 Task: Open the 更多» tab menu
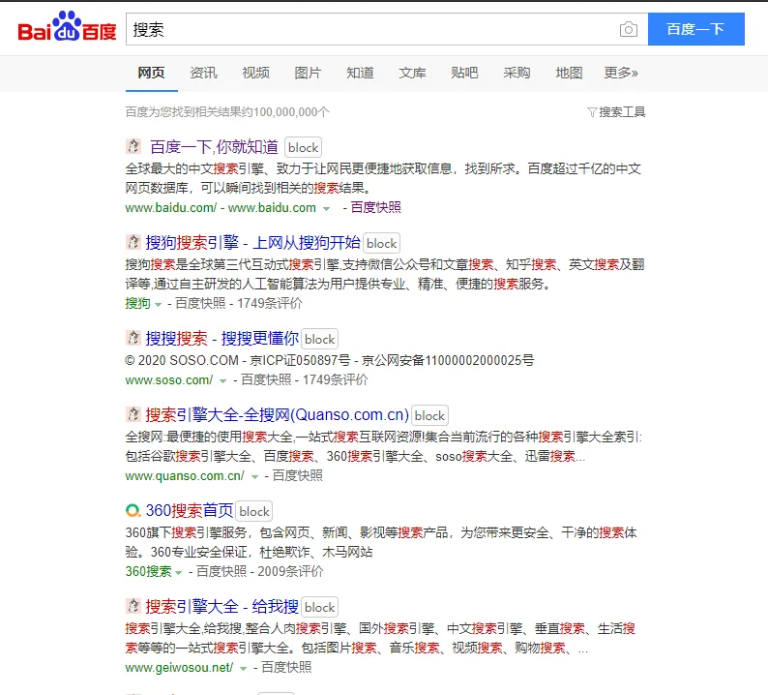(621, 73)
